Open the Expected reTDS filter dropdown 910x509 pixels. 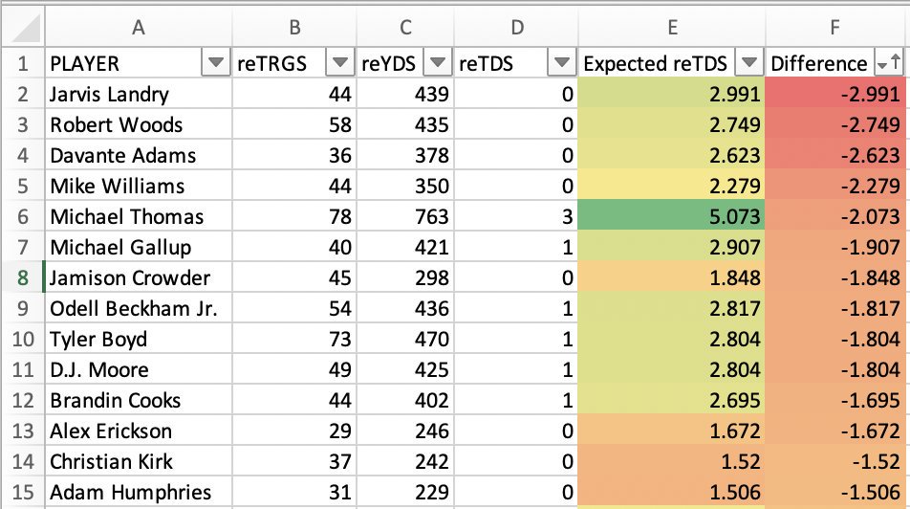click(748, 64)
